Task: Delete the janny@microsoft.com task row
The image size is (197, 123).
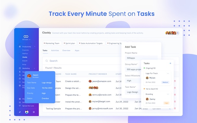Action: tap(175, 108)
